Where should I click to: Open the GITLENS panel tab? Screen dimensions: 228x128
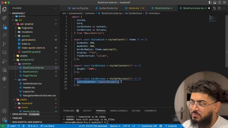point(136,111)
